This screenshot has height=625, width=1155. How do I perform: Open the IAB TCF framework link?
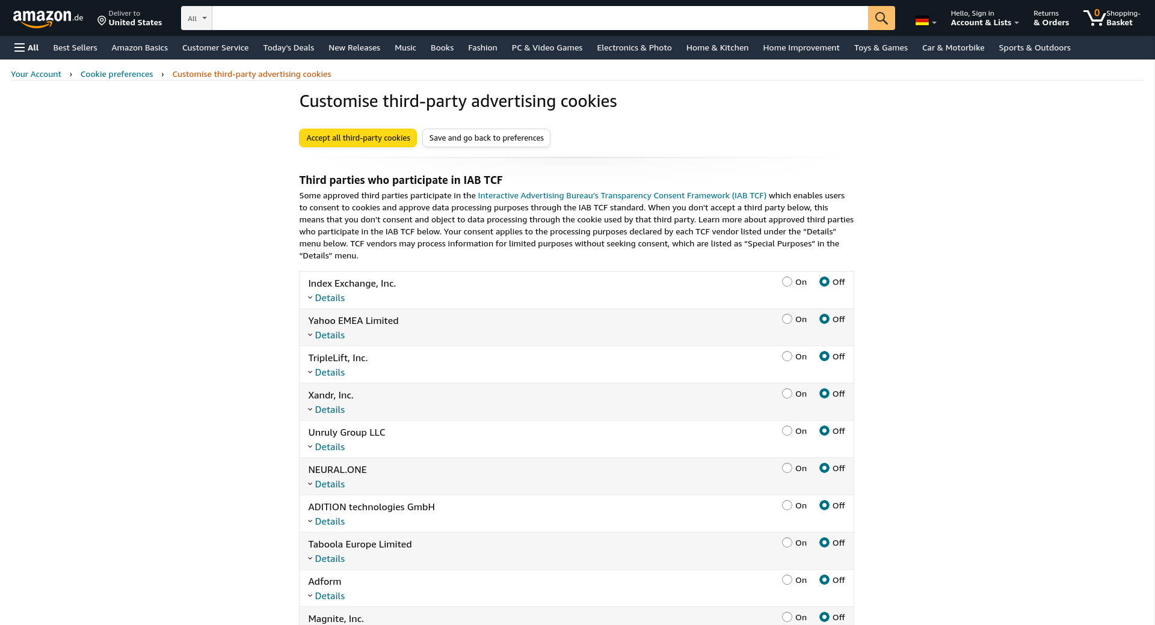pos(621,195)
